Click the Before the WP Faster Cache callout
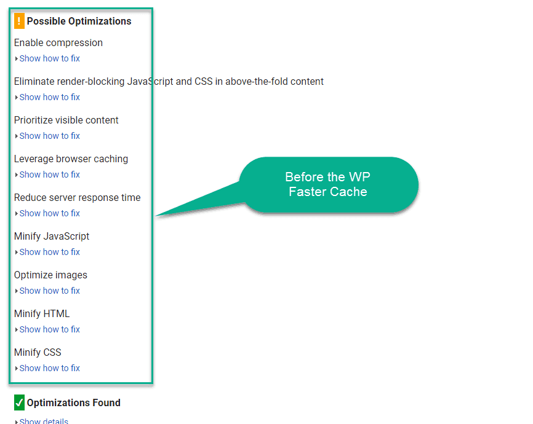Screen dimensions: 533x424 click(x=328, y=185)
